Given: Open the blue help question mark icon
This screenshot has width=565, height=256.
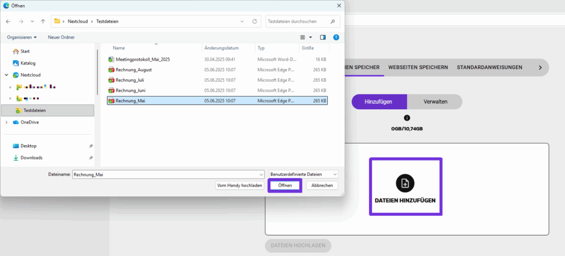Looking at the screenshot, I should coord(335,37).
